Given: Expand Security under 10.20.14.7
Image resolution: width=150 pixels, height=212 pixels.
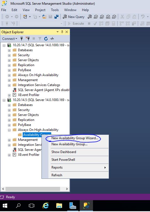Looking at the screenshot, I should click(9, 55).
